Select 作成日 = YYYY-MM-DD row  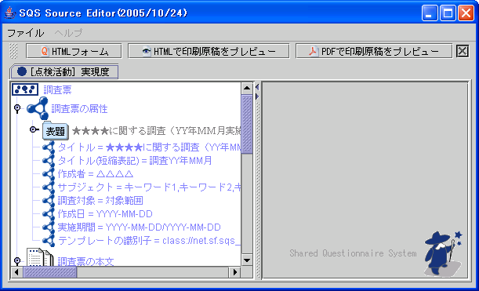(105, 214)
